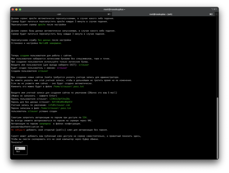Click the red 'Не забудьте' warning text
Viewport: 229px width, 173px height.
[18, 130]
